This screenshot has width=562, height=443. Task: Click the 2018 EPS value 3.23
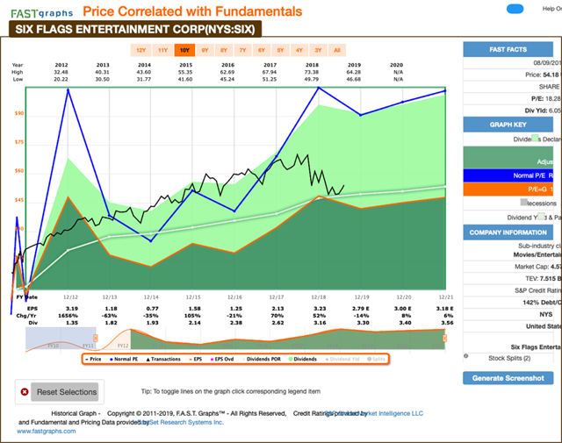[320, 308]
